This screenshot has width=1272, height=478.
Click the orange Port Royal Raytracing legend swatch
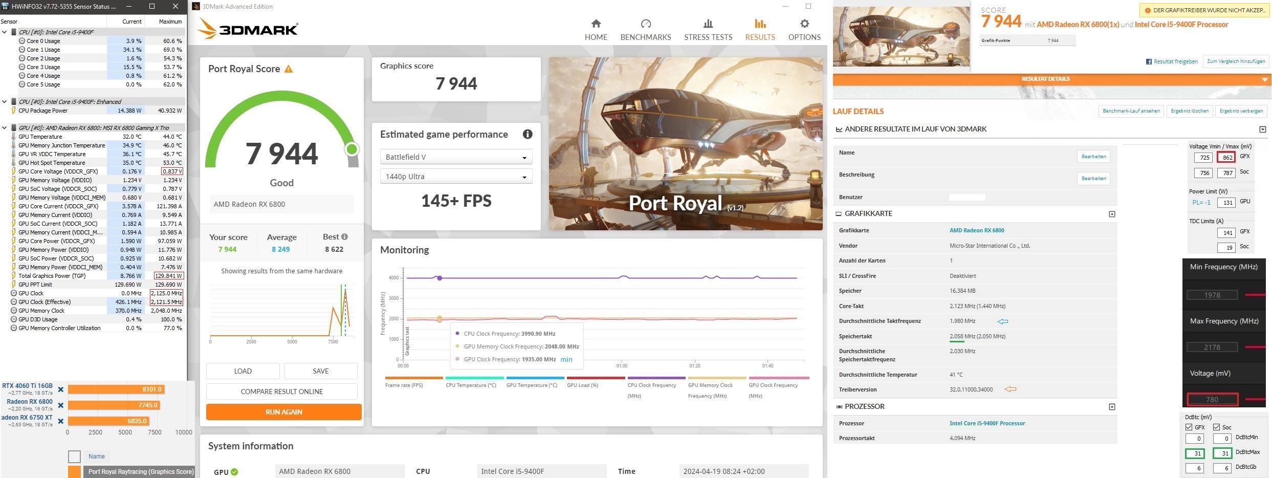pyautogui.click(x=74, y=472)
